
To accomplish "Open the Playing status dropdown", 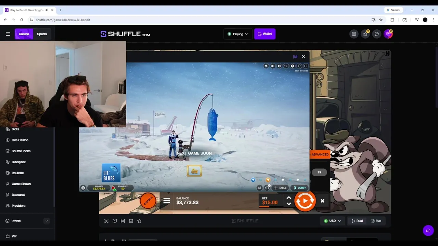I will tap(238, 34).
